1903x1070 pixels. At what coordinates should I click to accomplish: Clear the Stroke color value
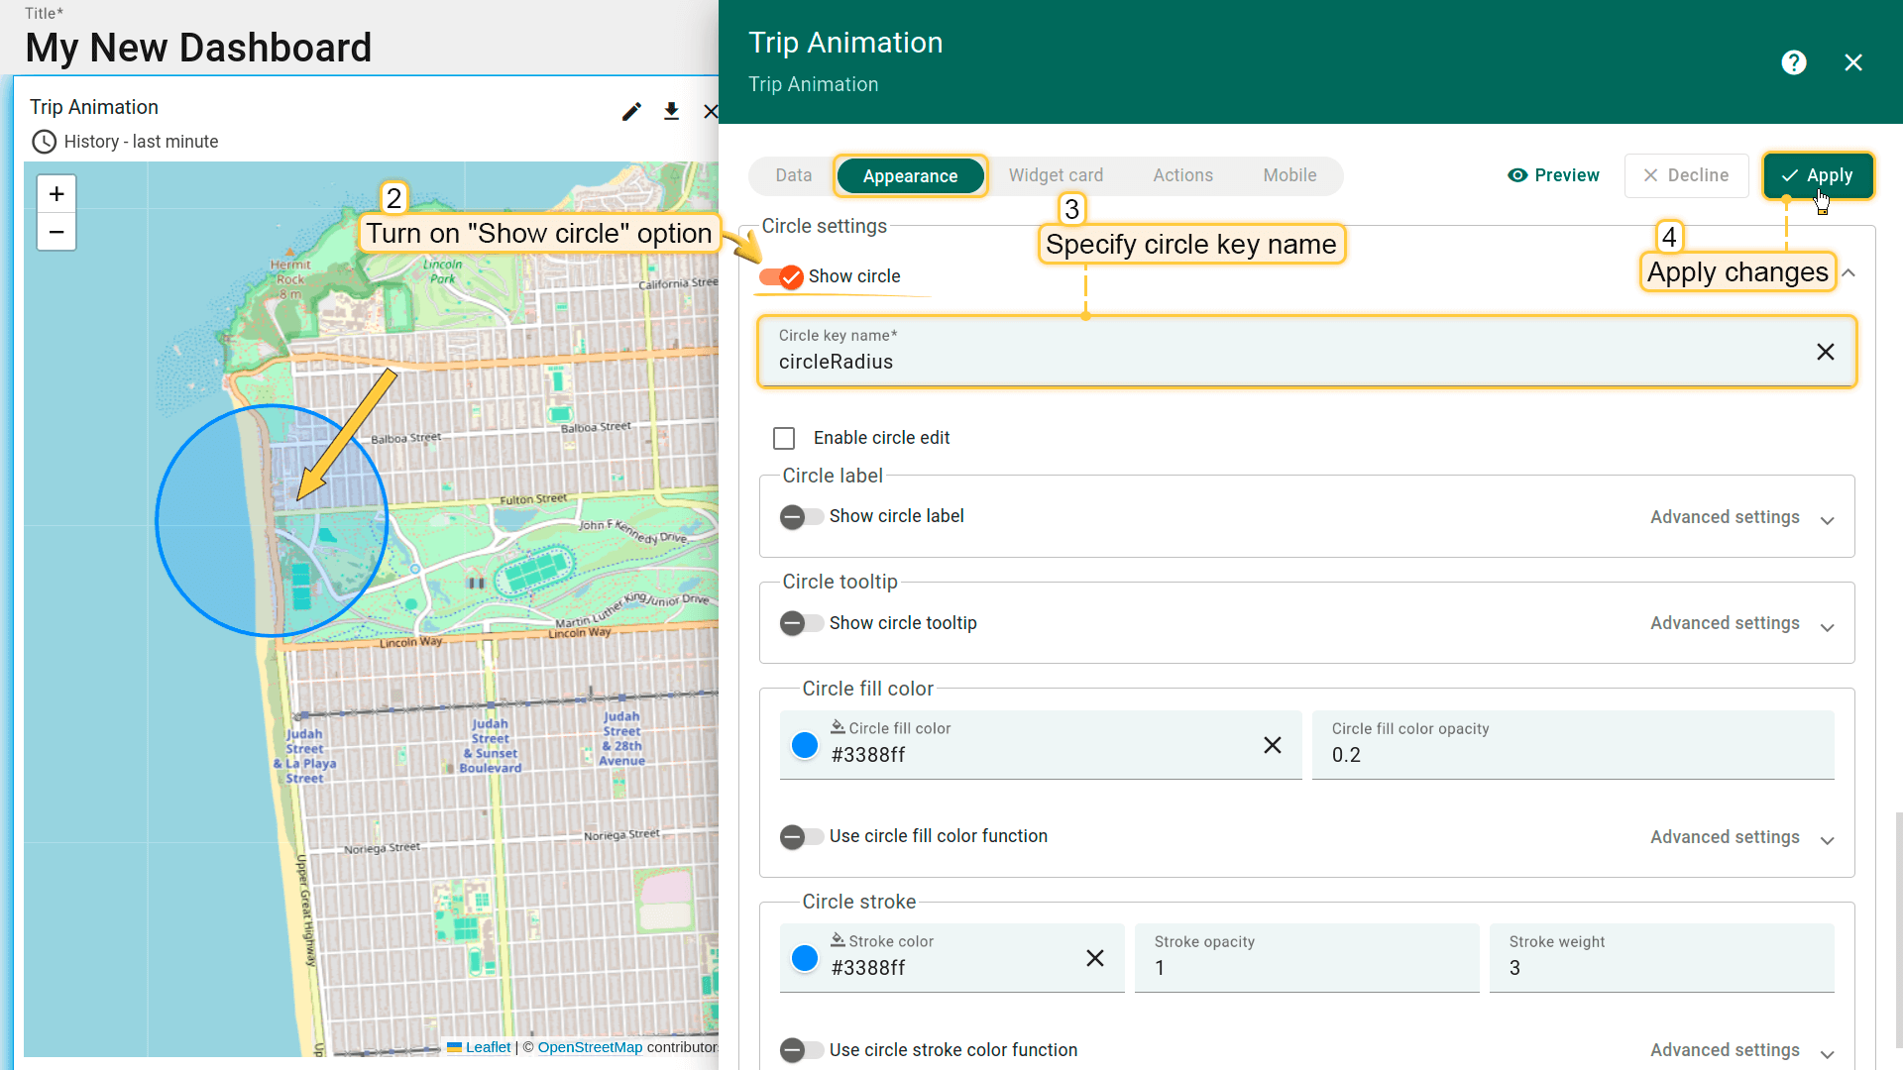(x=1095, y=958)
